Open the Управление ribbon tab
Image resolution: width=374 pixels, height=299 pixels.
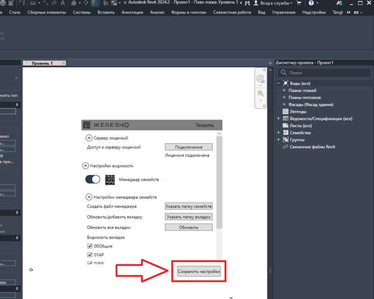[x=283, y=12]
